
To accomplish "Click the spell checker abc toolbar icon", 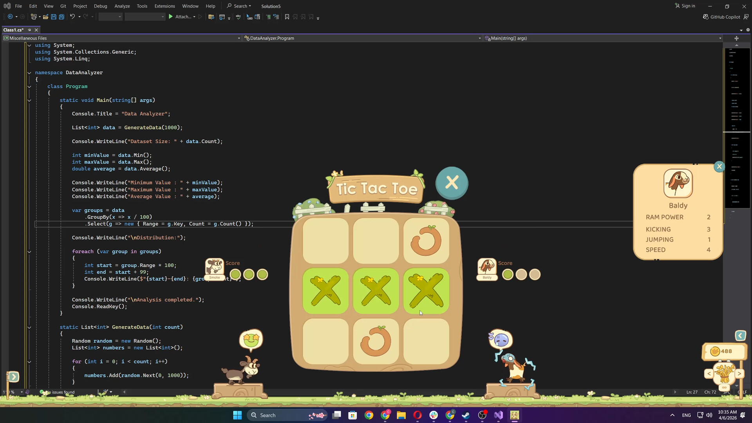I will click(238, 17).
